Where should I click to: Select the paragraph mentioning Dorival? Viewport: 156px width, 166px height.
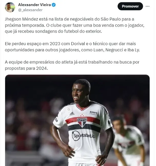click(72, 47)
